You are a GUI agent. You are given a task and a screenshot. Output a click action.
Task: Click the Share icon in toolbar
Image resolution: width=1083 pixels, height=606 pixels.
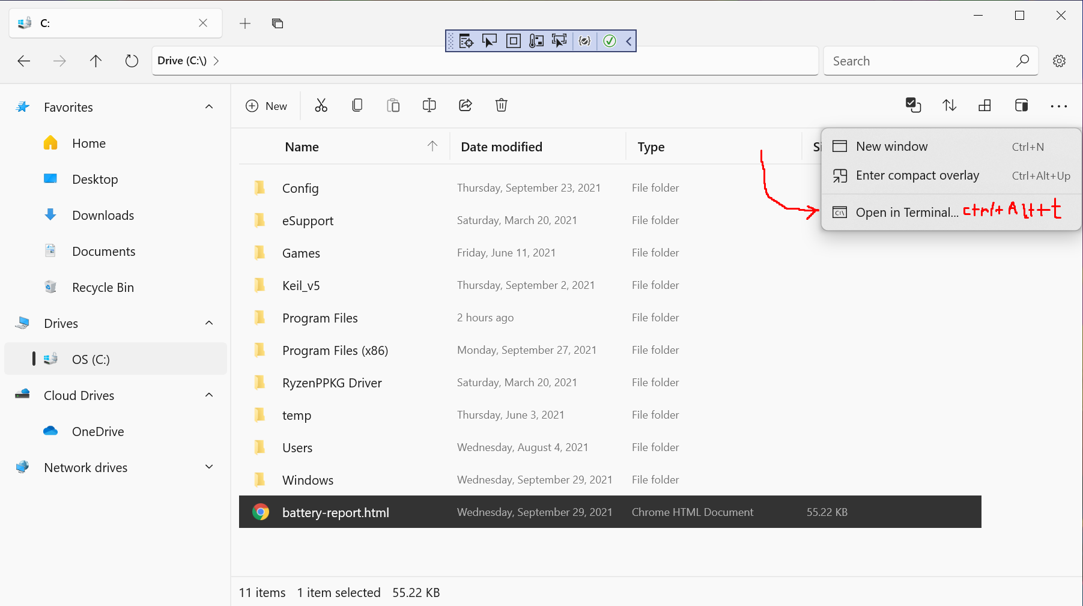click(466, 106)
